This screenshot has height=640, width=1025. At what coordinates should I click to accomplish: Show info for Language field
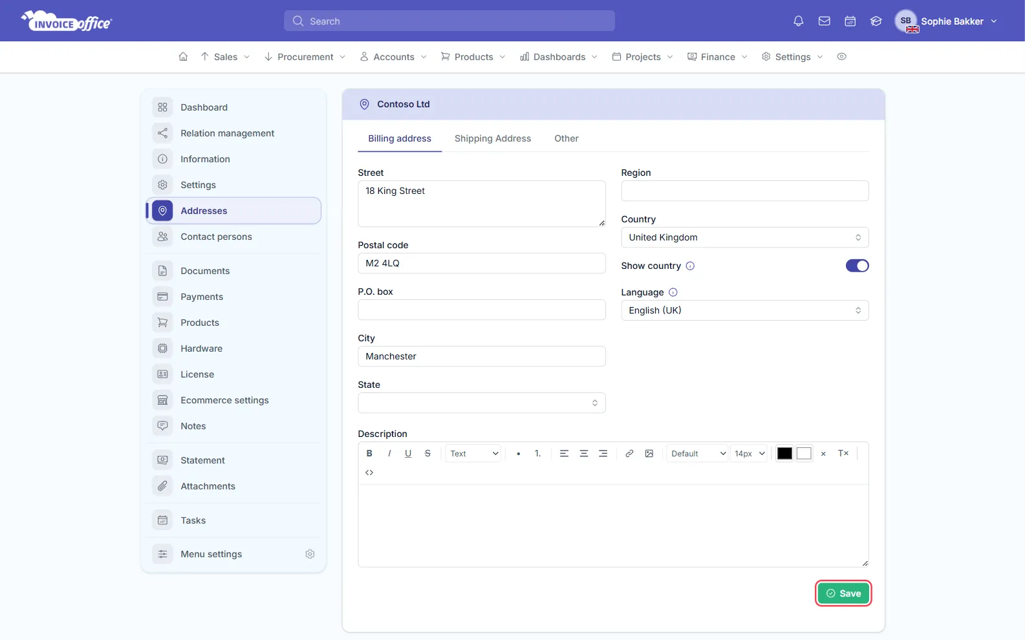point(673,292)
